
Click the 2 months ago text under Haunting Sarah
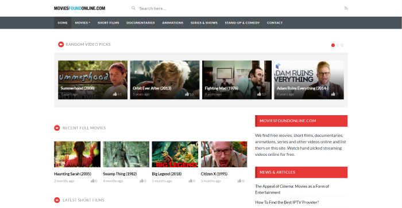64,181
